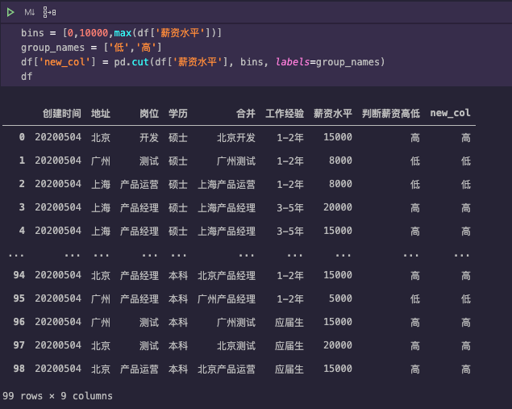Select the 工作经验 column header

click(285, 113)
